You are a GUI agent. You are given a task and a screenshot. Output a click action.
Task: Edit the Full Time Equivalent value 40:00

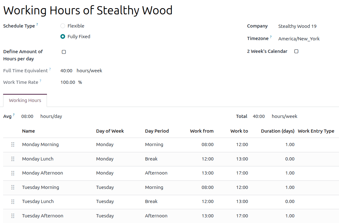[66, 71]
